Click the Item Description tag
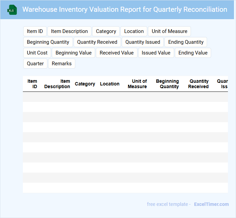This screenshot has height=218, width=236. coord(69,31)
